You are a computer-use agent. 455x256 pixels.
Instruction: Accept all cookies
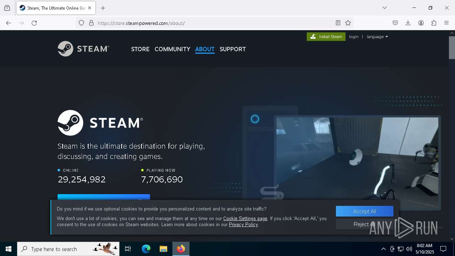(364, 211)
